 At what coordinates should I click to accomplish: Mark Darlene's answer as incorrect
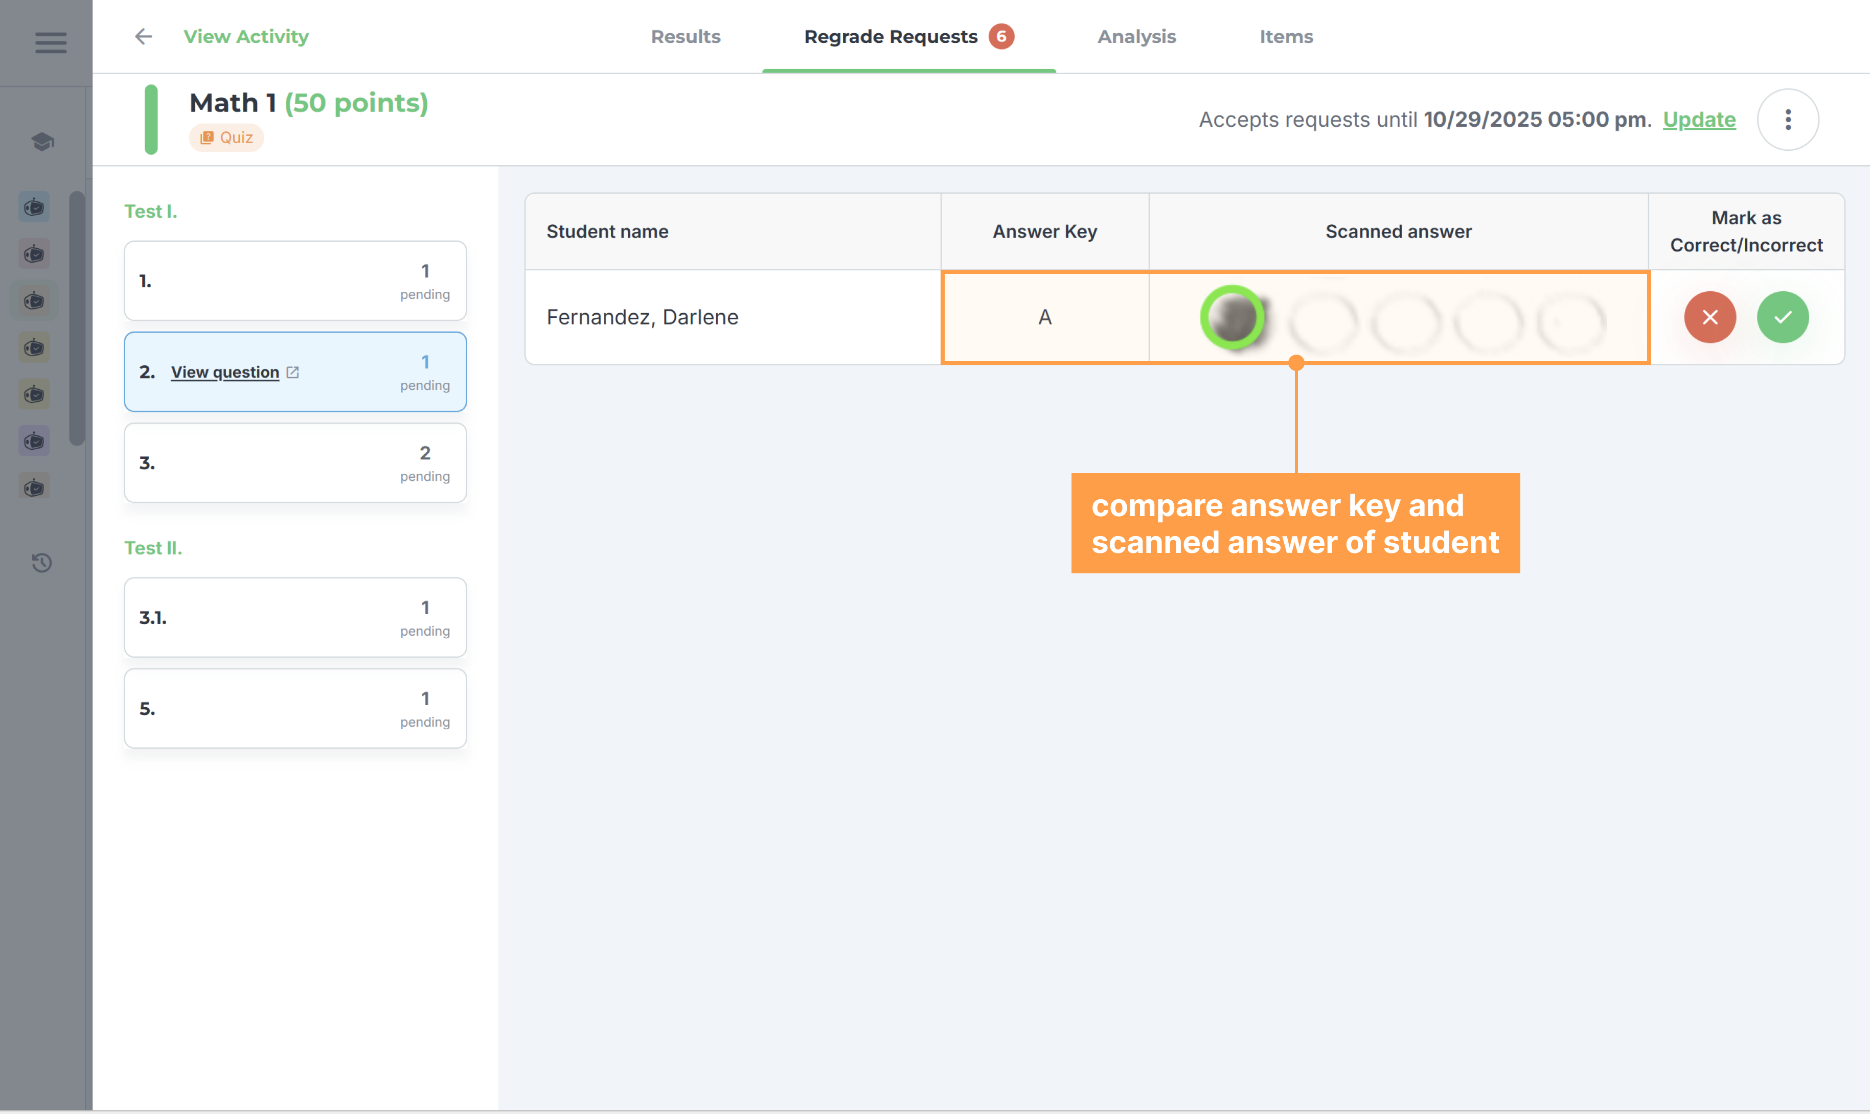[x=1709, y=317]
